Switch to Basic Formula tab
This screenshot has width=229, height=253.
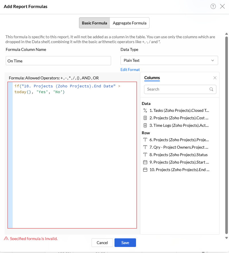coord(94,23)
